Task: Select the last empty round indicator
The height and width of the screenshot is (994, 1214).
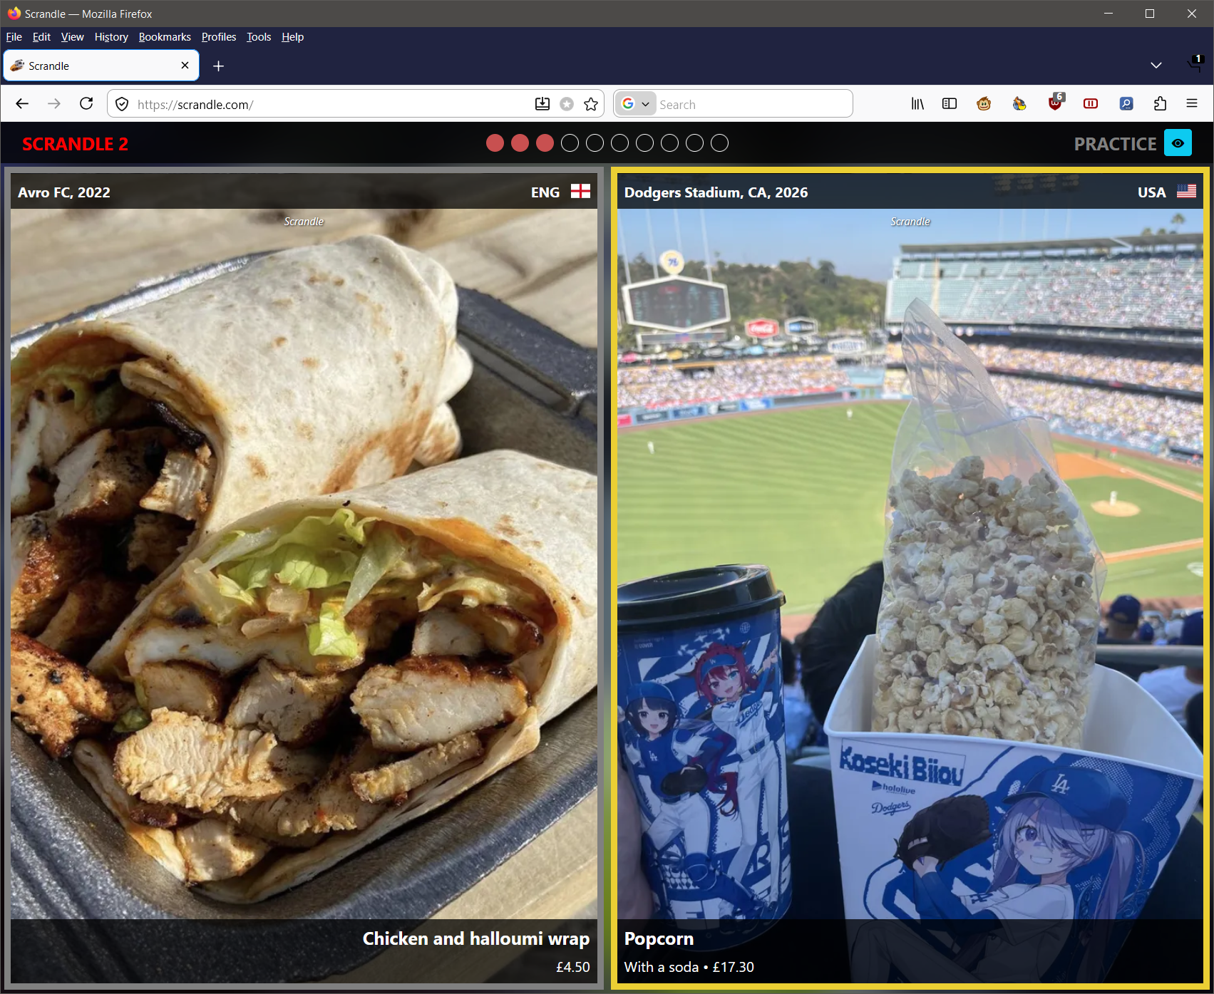Action: (x=720, y=143)
